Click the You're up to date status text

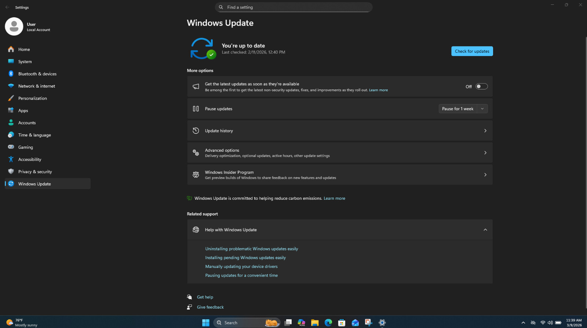243,46
